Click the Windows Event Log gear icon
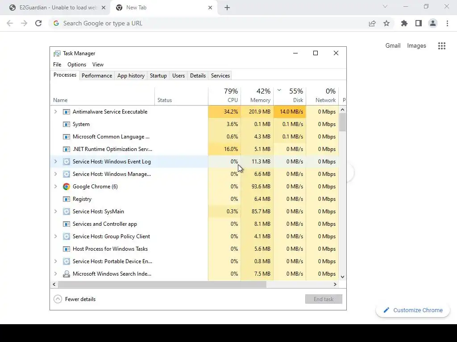The width and height of the screenshot is (457, 342). [66, 162]
